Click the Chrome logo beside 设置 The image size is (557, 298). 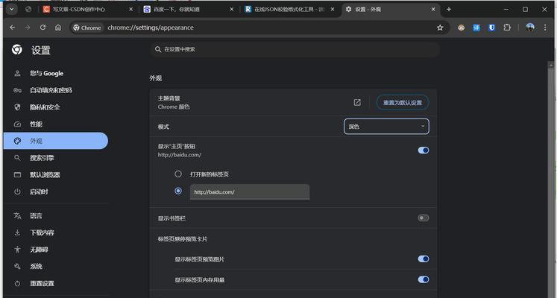tap(16, 50)
